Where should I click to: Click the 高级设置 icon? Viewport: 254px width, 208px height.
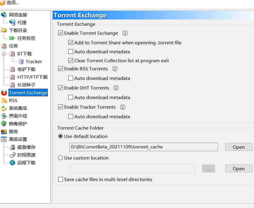[x=4, y=139]
